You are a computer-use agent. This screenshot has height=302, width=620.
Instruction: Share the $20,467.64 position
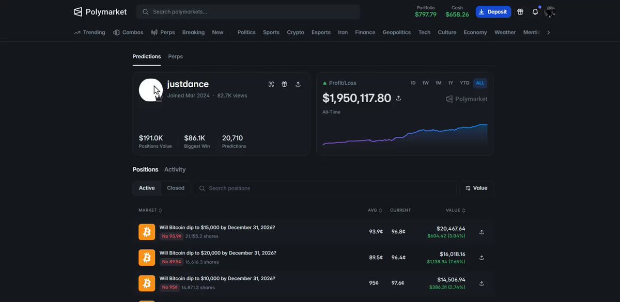point(482,232)
